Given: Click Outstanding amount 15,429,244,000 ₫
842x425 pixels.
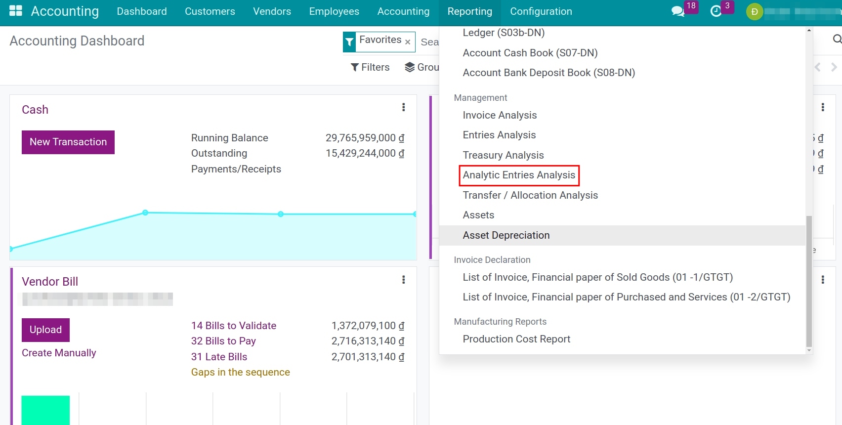Looking at the screenshot, I should click(365, 153).
